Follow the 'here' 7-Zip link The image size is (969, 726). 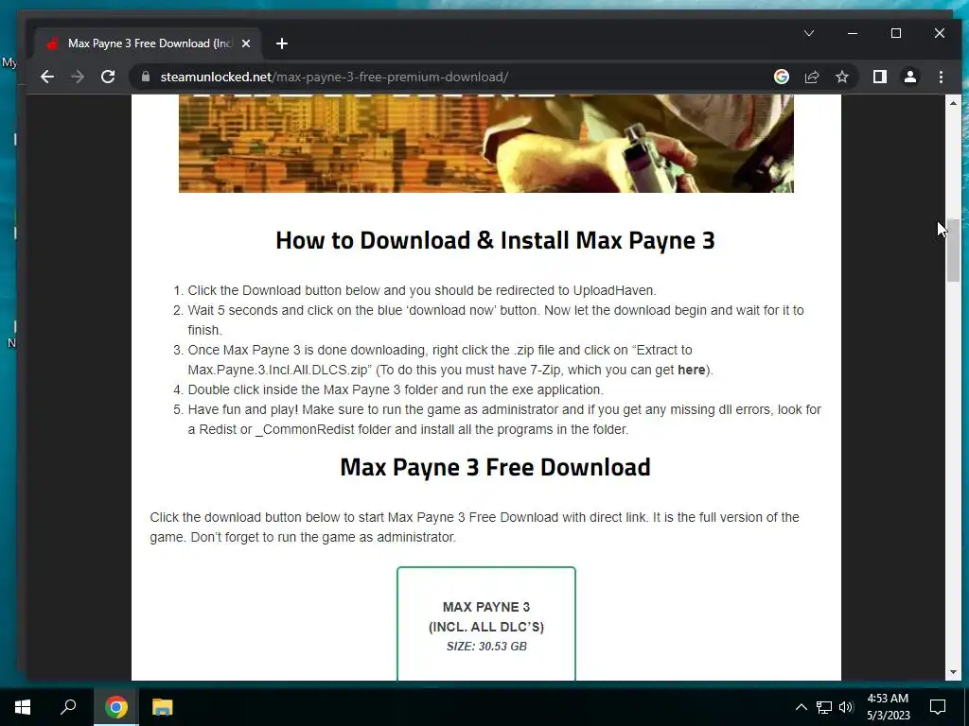691,370
